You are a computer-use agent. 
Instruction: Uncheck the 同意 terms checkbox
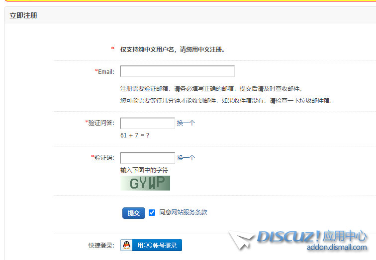click(x=152, y=212)
